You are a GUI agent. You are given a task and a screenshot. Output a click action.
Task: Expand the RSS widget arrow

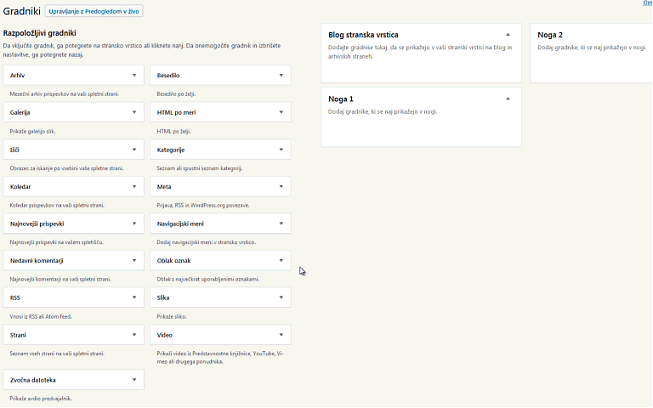(133, 297)
